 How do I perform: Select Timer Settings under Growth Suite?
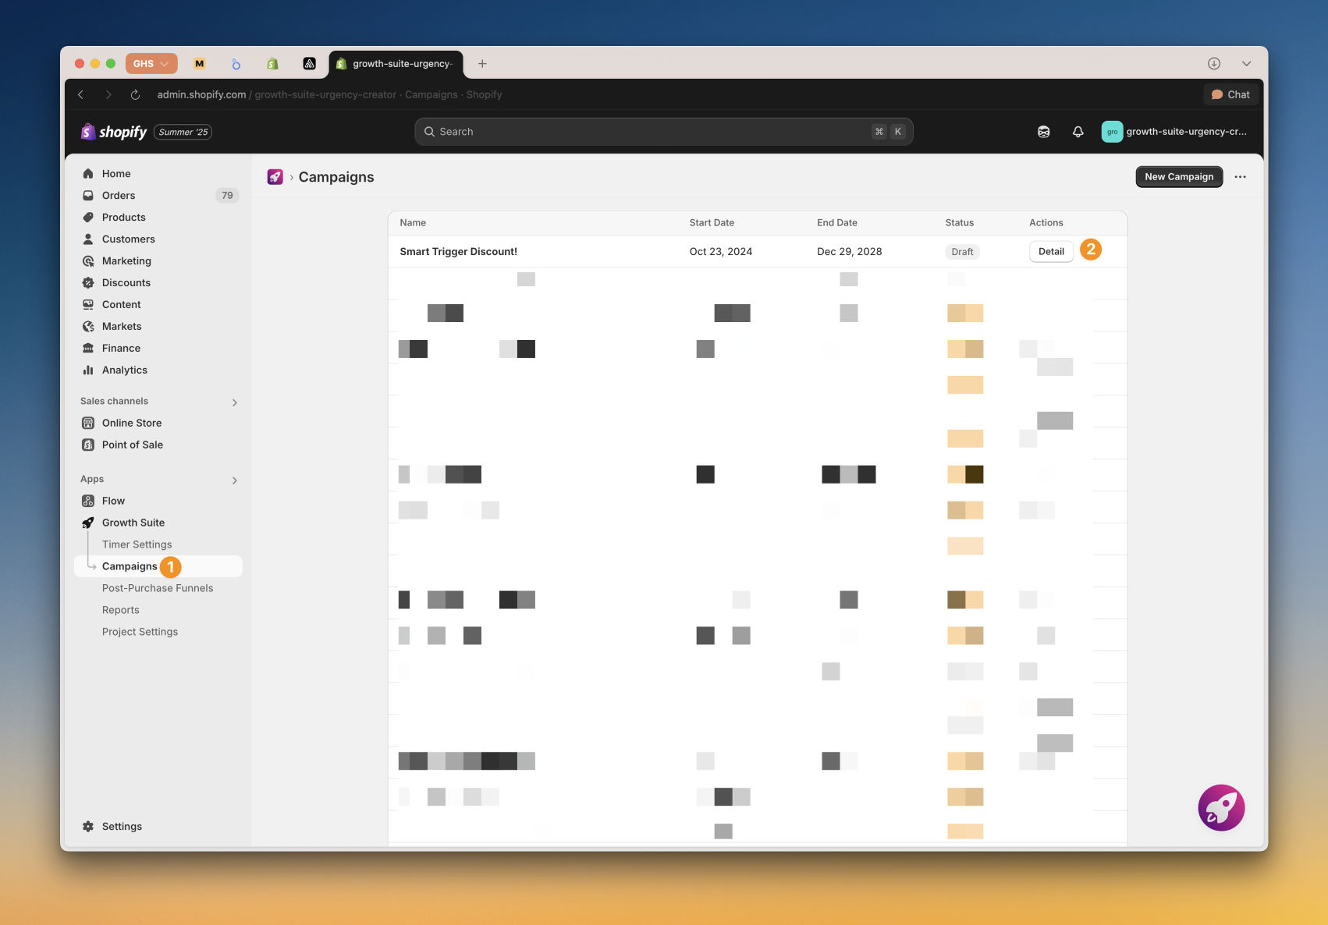(x=137, y=544)
